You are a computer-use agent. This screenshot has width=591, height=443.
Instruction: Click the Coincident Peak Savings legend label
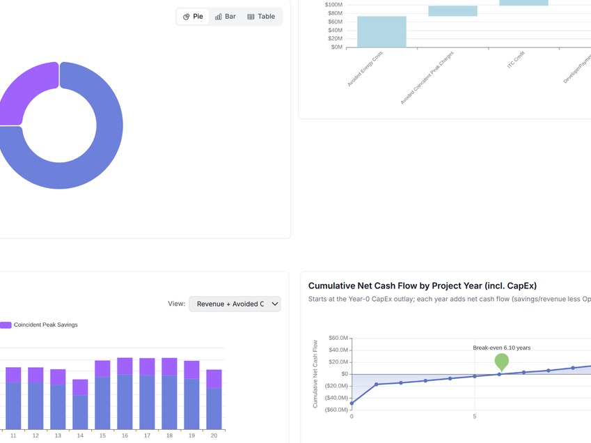click(x=46, y=325)
